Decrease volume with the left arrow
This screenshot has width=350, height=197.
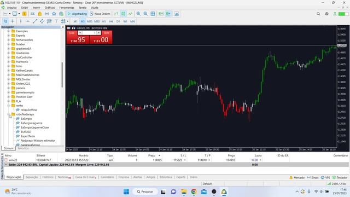80,33
